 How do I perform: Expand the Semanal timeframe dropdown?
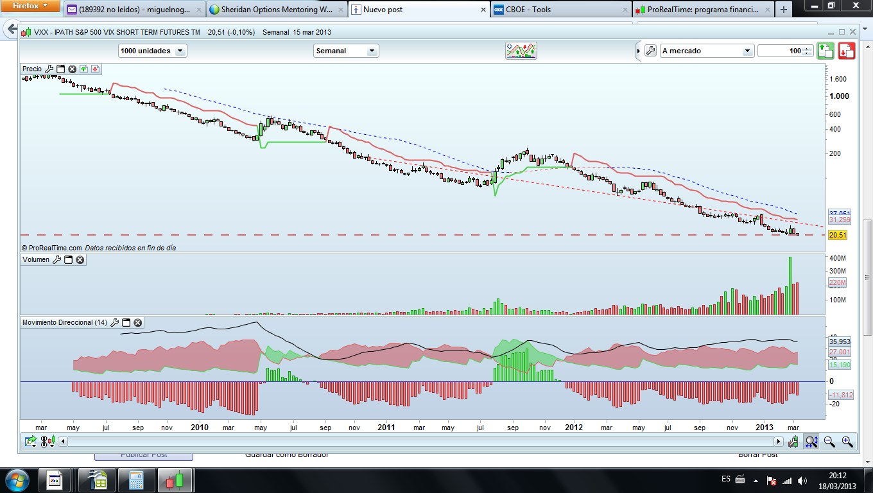(346, 51)
